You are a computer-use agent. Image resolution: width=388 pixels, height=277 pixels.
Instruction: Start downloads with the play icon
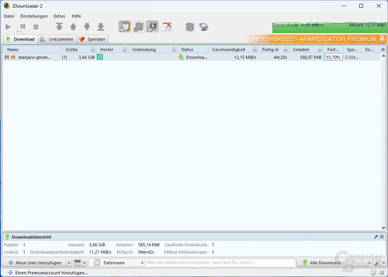tap(8, 27)
